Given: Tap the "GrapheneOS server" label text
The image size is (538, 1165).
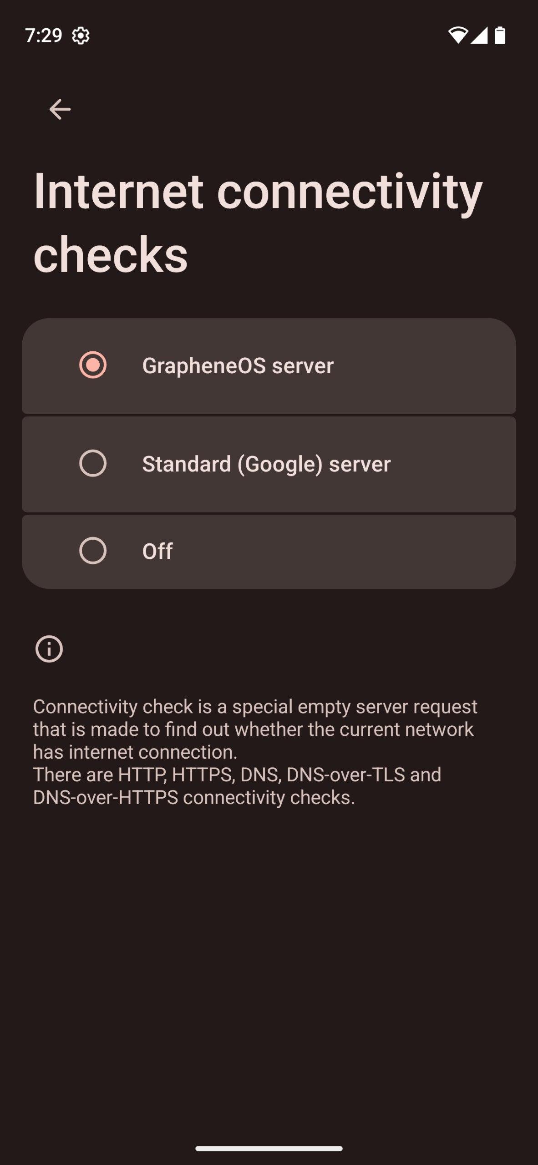Looking at the screenshot, I should (238, 365).
